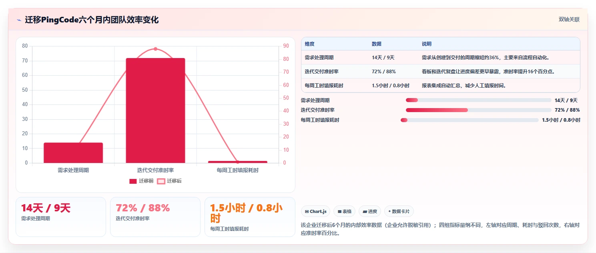Click the 每周工时填报耗时 table row label

[x=324, y=86]
